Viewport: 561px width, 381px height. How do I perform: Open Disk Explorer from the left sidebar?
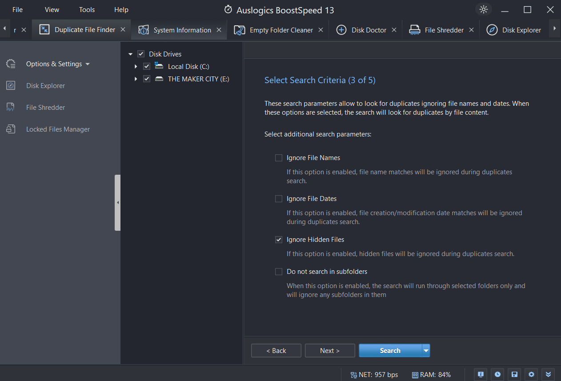click(45, 86)
